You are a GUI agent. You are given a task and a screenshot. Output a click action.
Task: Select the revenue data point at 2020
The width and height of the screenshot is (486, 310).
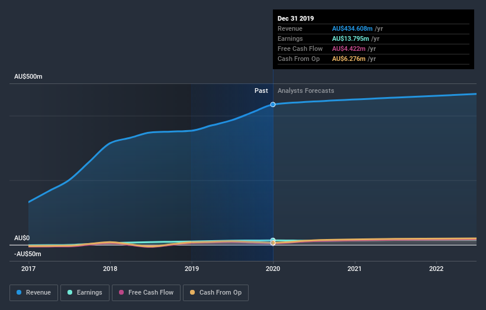273,105
